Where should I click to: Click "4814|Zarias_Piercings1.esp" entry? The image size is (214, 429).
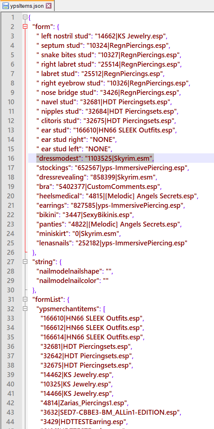click(84, 403)
